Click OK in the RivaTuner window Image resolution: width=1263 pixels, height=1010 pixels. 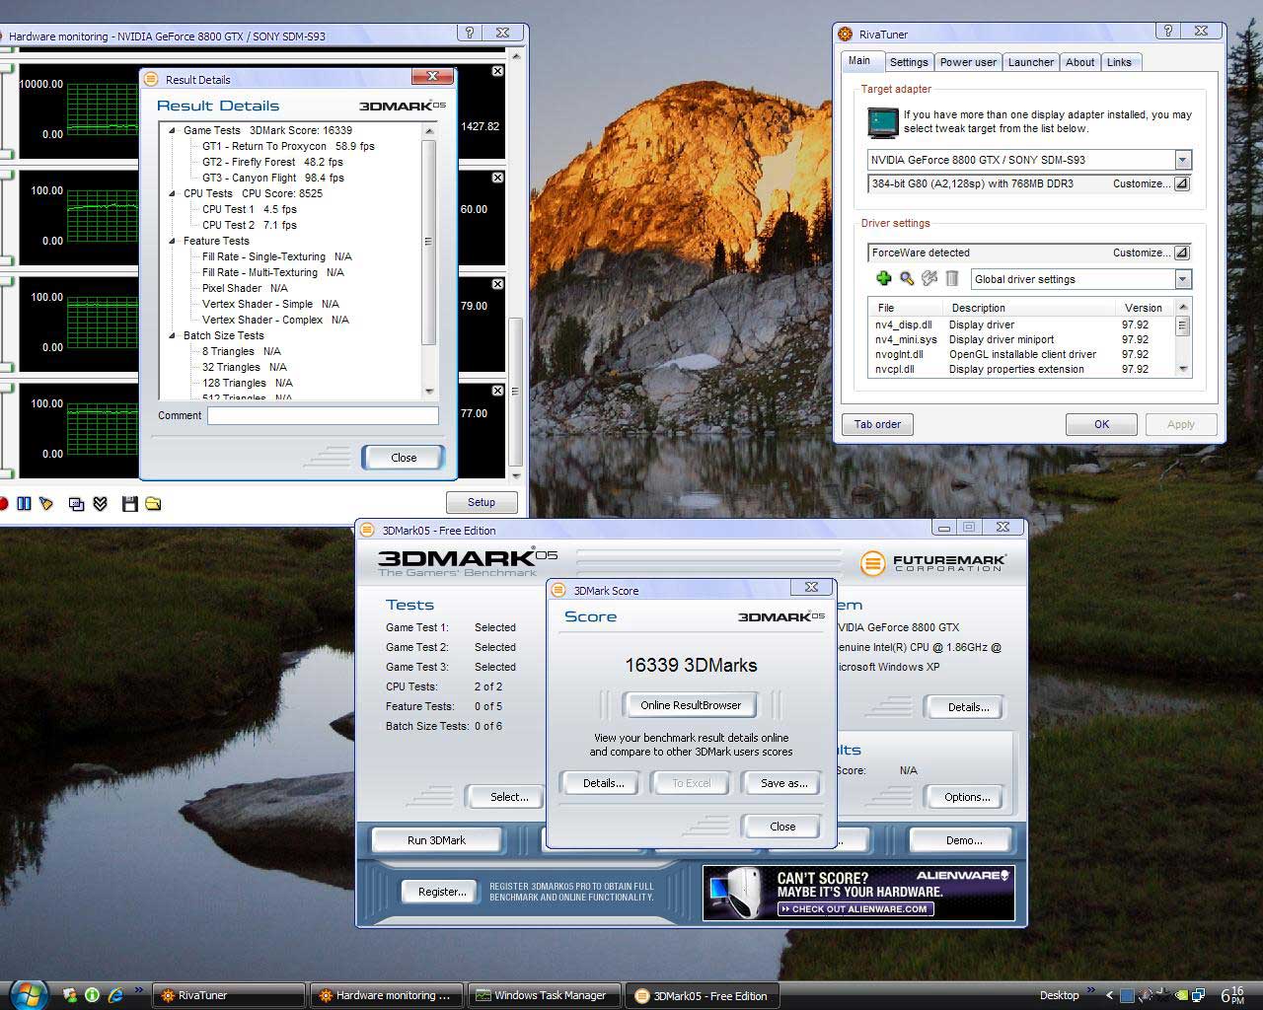(1101, 424)
